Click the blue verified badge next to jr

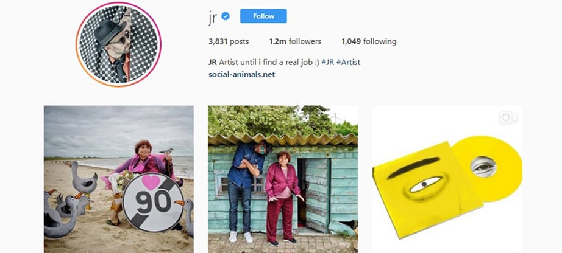tap(226, 16)
